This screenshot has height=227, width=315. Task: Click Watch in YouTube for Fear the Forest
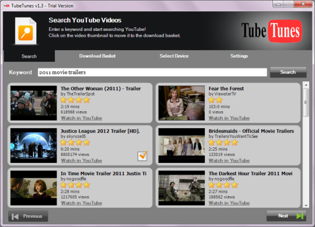[x=229, y=118]
